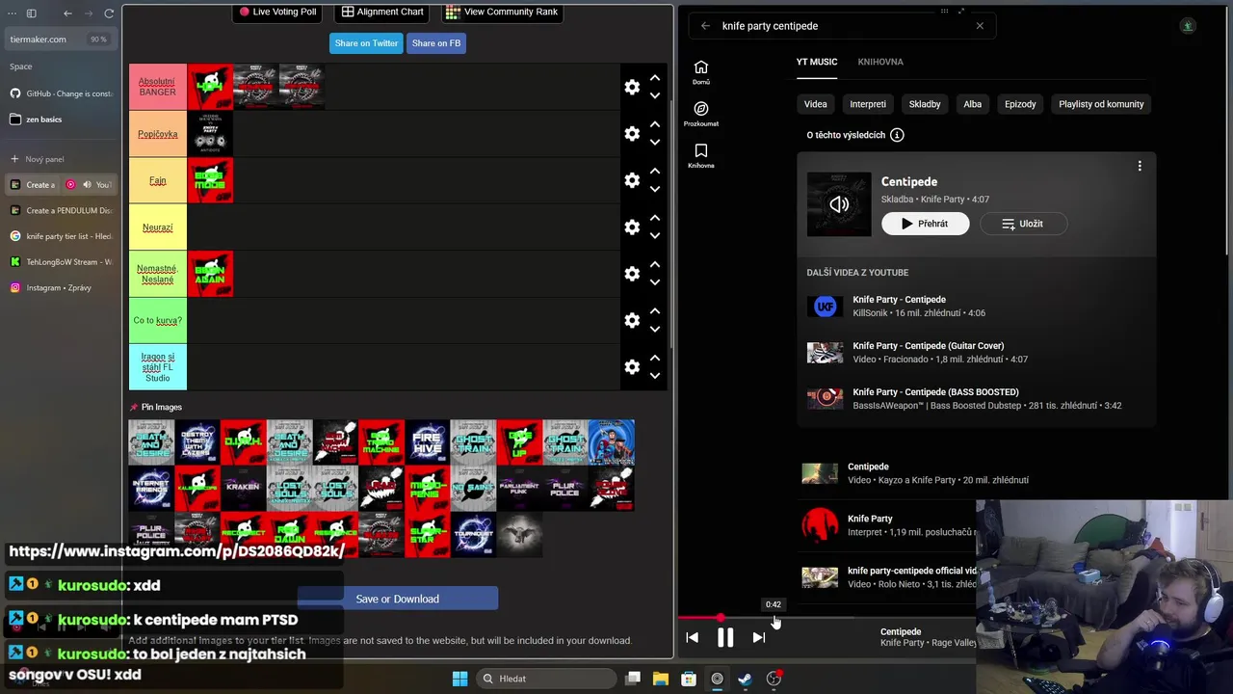1233x694 pixels.
Task: Open Centipede (BASS BOOSTED) video result
Action: (x=979, y=399)
